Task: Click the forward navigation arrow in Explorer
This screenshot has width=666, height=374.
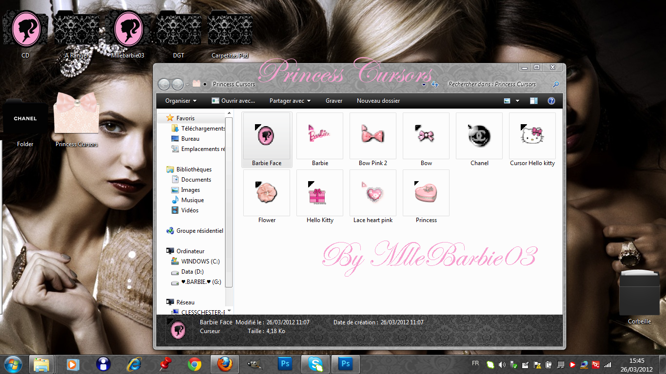Action: pos(177,84)
